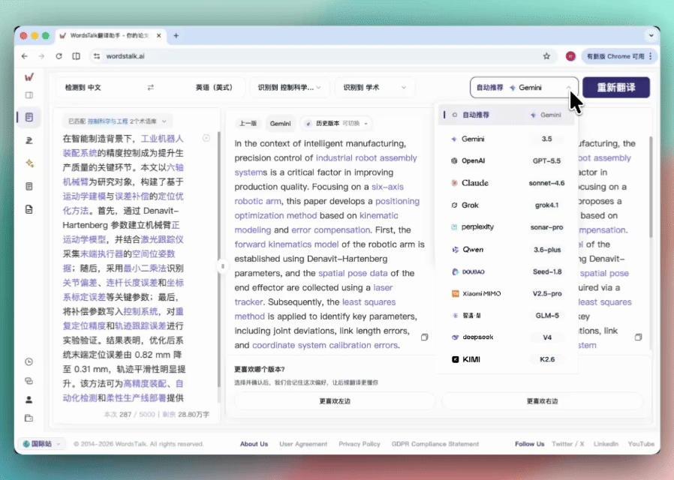Choose Doubao Seed-1.8 model
Screen dimensions: 674x480
coord(506,271)
